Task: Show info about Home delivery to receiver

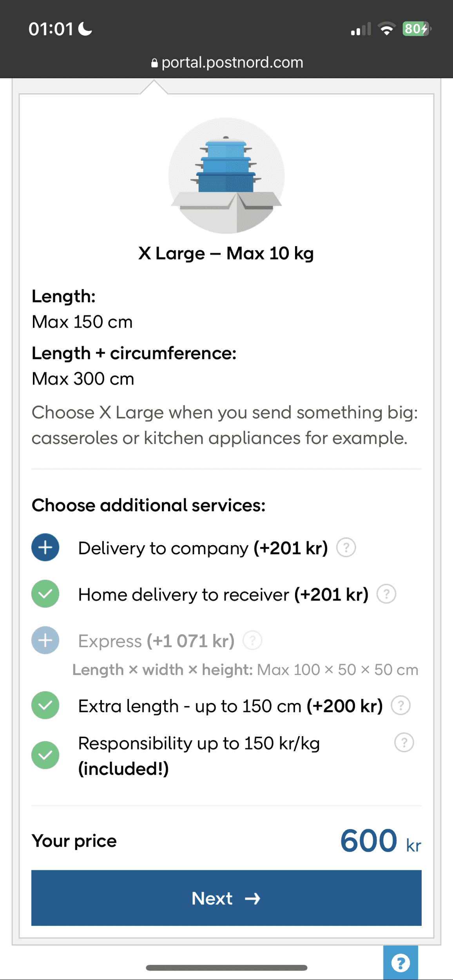Action: pyautogui.click(x=386, y=594)
